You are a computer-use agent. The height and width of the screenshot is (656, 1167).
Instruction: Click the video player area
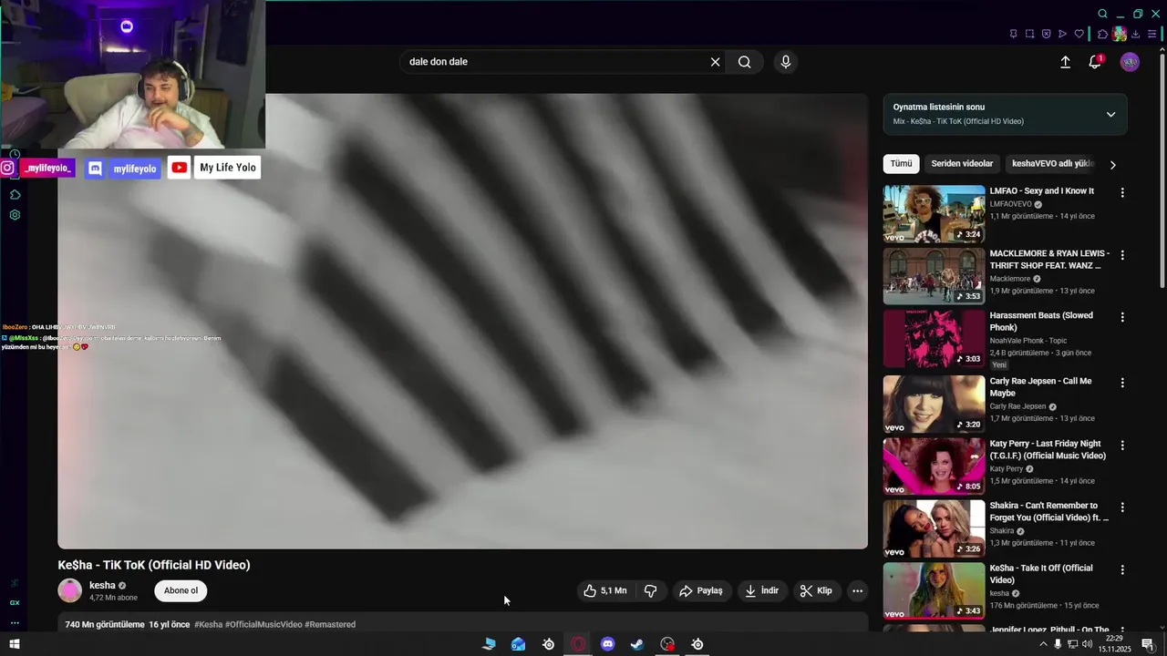coord(463,321)
